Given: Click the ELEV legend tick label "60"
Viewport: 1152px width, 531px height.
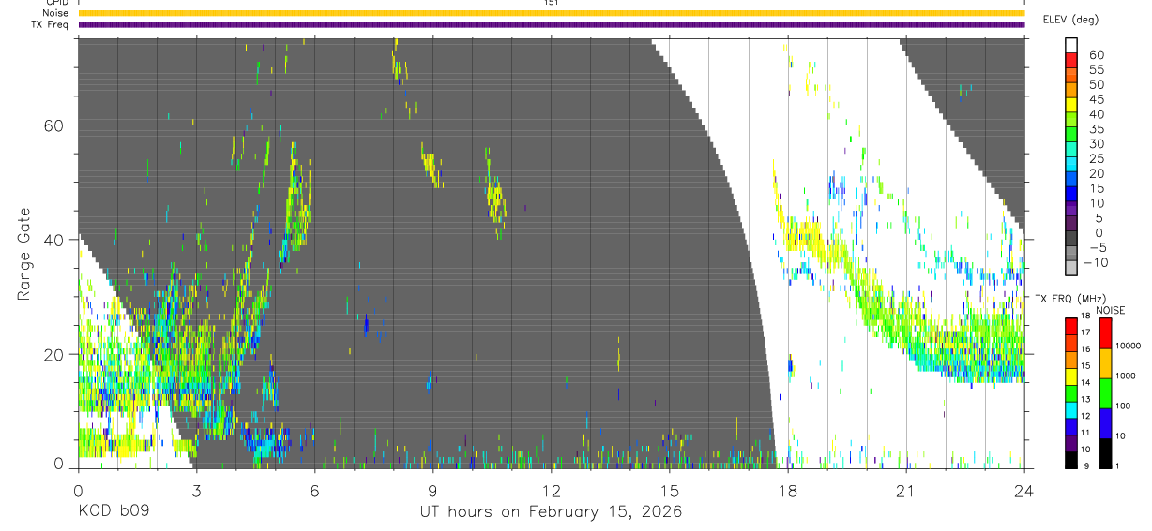Looking at the screenshot, I should (x=1097, y=55).
